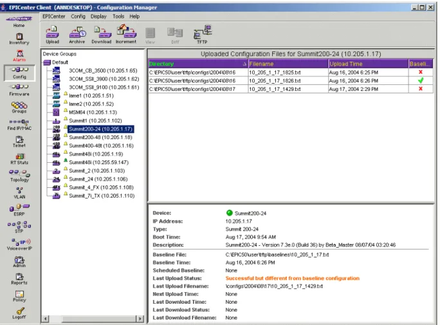This screenshot has width=440, height=325.
Task: Click the device tree horizontal scrollbar thumb
Action: point(99,319)
